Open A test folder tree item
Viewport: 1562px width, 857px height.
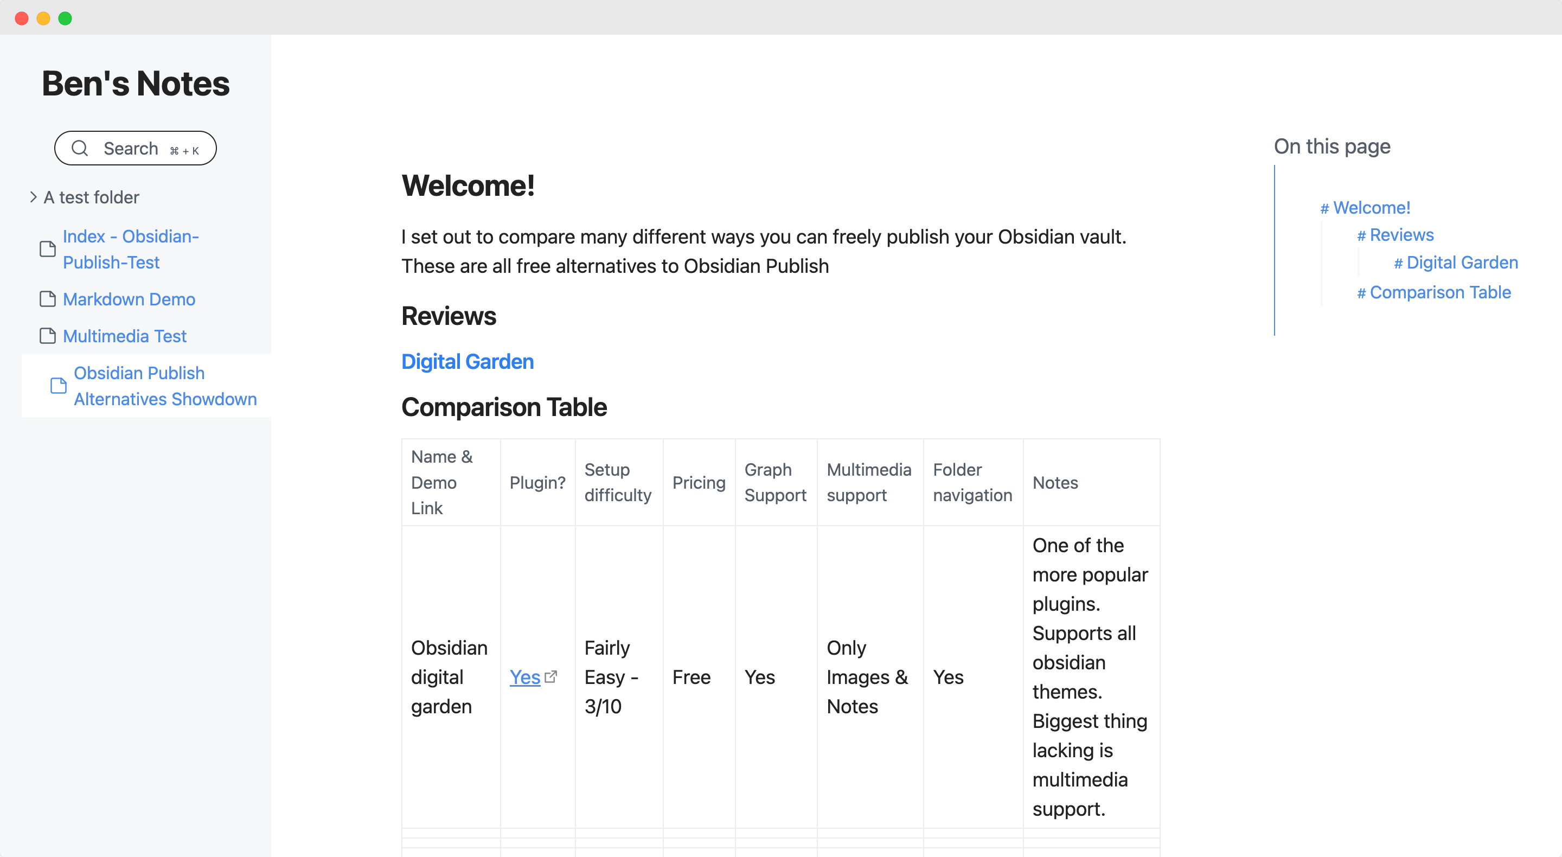click(x=91, y=197)
